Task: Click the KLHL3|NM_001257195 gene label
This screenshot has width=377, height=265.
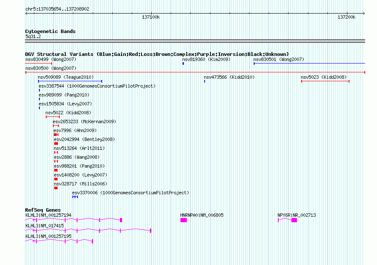Action: point(48,236)
